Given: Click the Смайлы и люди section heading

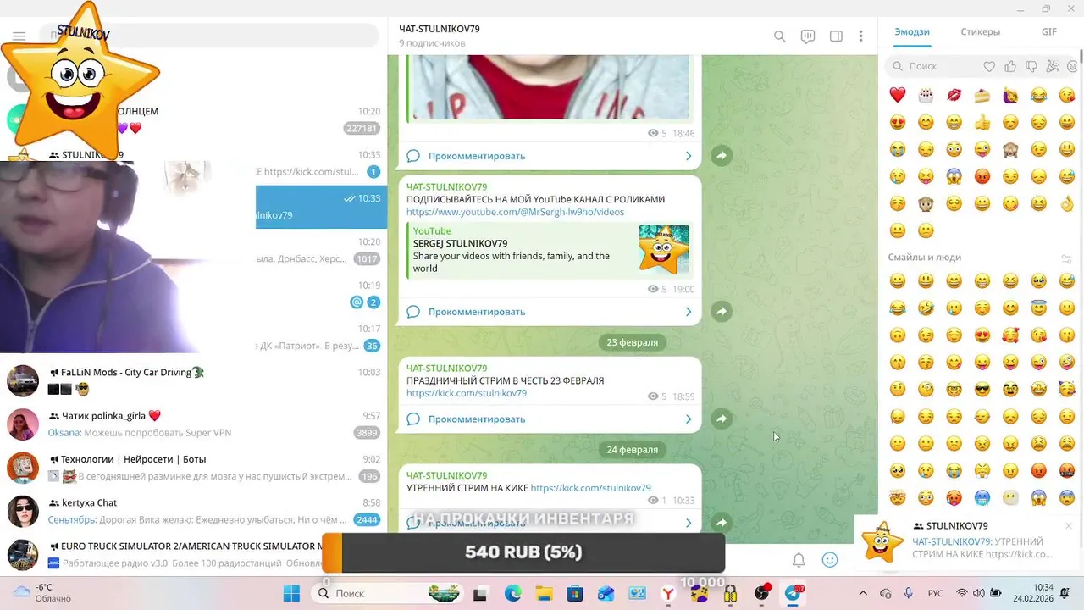Looking at the screenshot, I should 924,258.
